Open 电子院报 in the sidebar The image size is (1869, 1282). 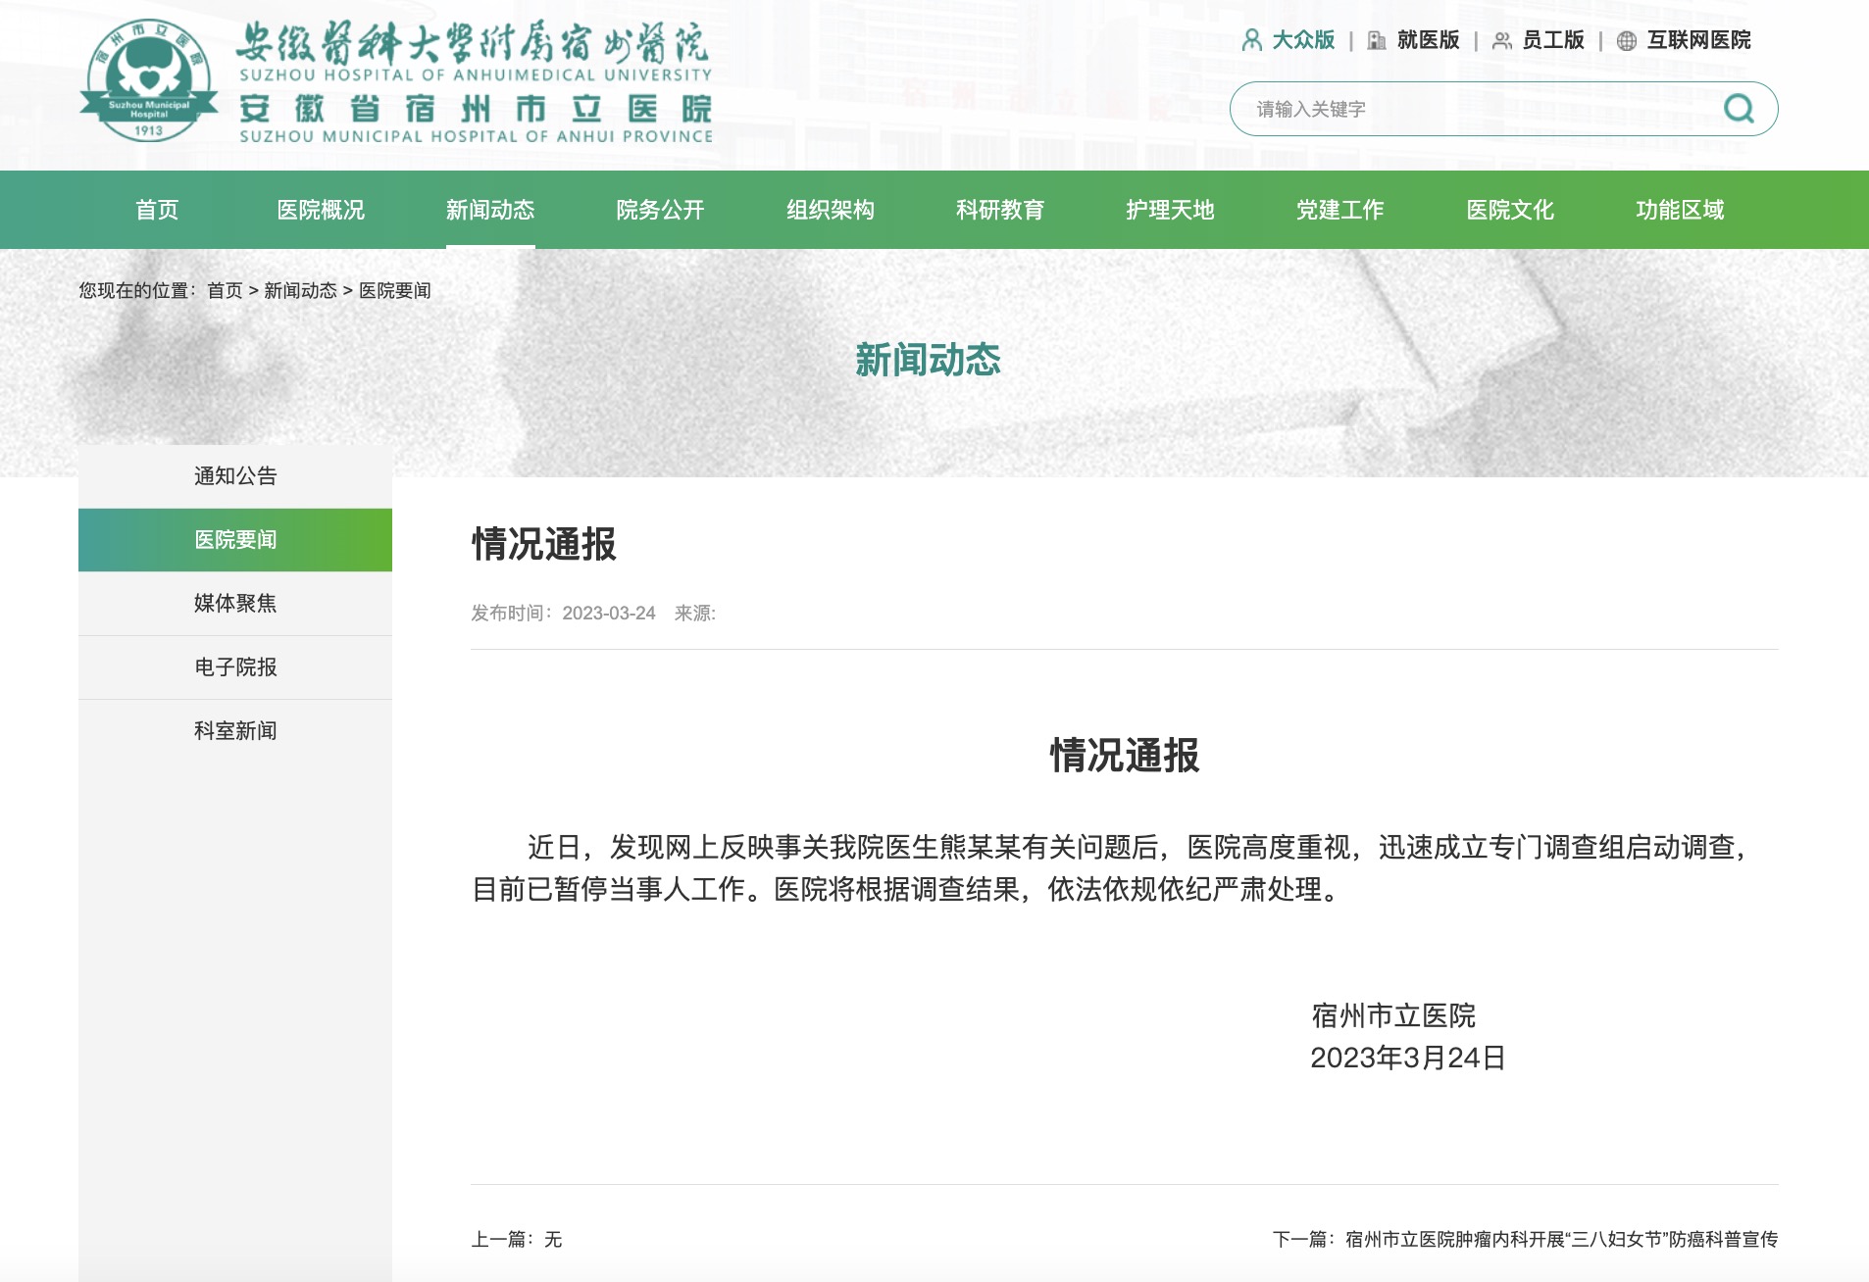click(x=235, y=667)
